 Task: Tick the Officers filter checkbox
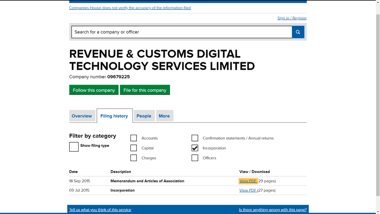[195, 158]
